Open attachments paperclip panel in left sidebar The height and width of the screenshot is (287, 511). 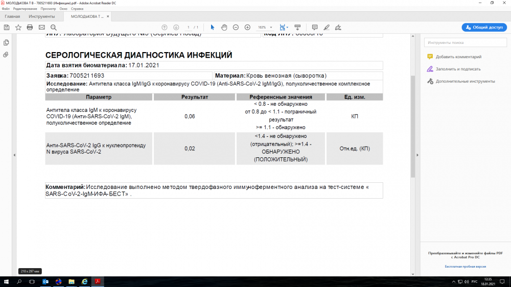coord(6,54)
